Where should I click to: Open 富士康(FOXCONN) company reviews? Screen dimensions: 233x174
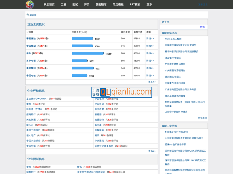(x=37, y=99)
